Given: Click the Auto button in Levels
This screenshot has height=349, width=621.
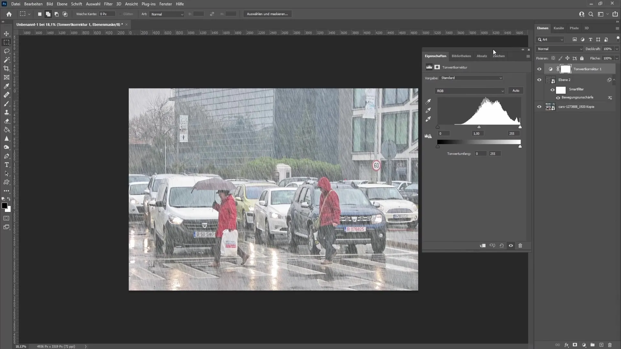Looking at the screenshot, I should (x=516, y=90).
